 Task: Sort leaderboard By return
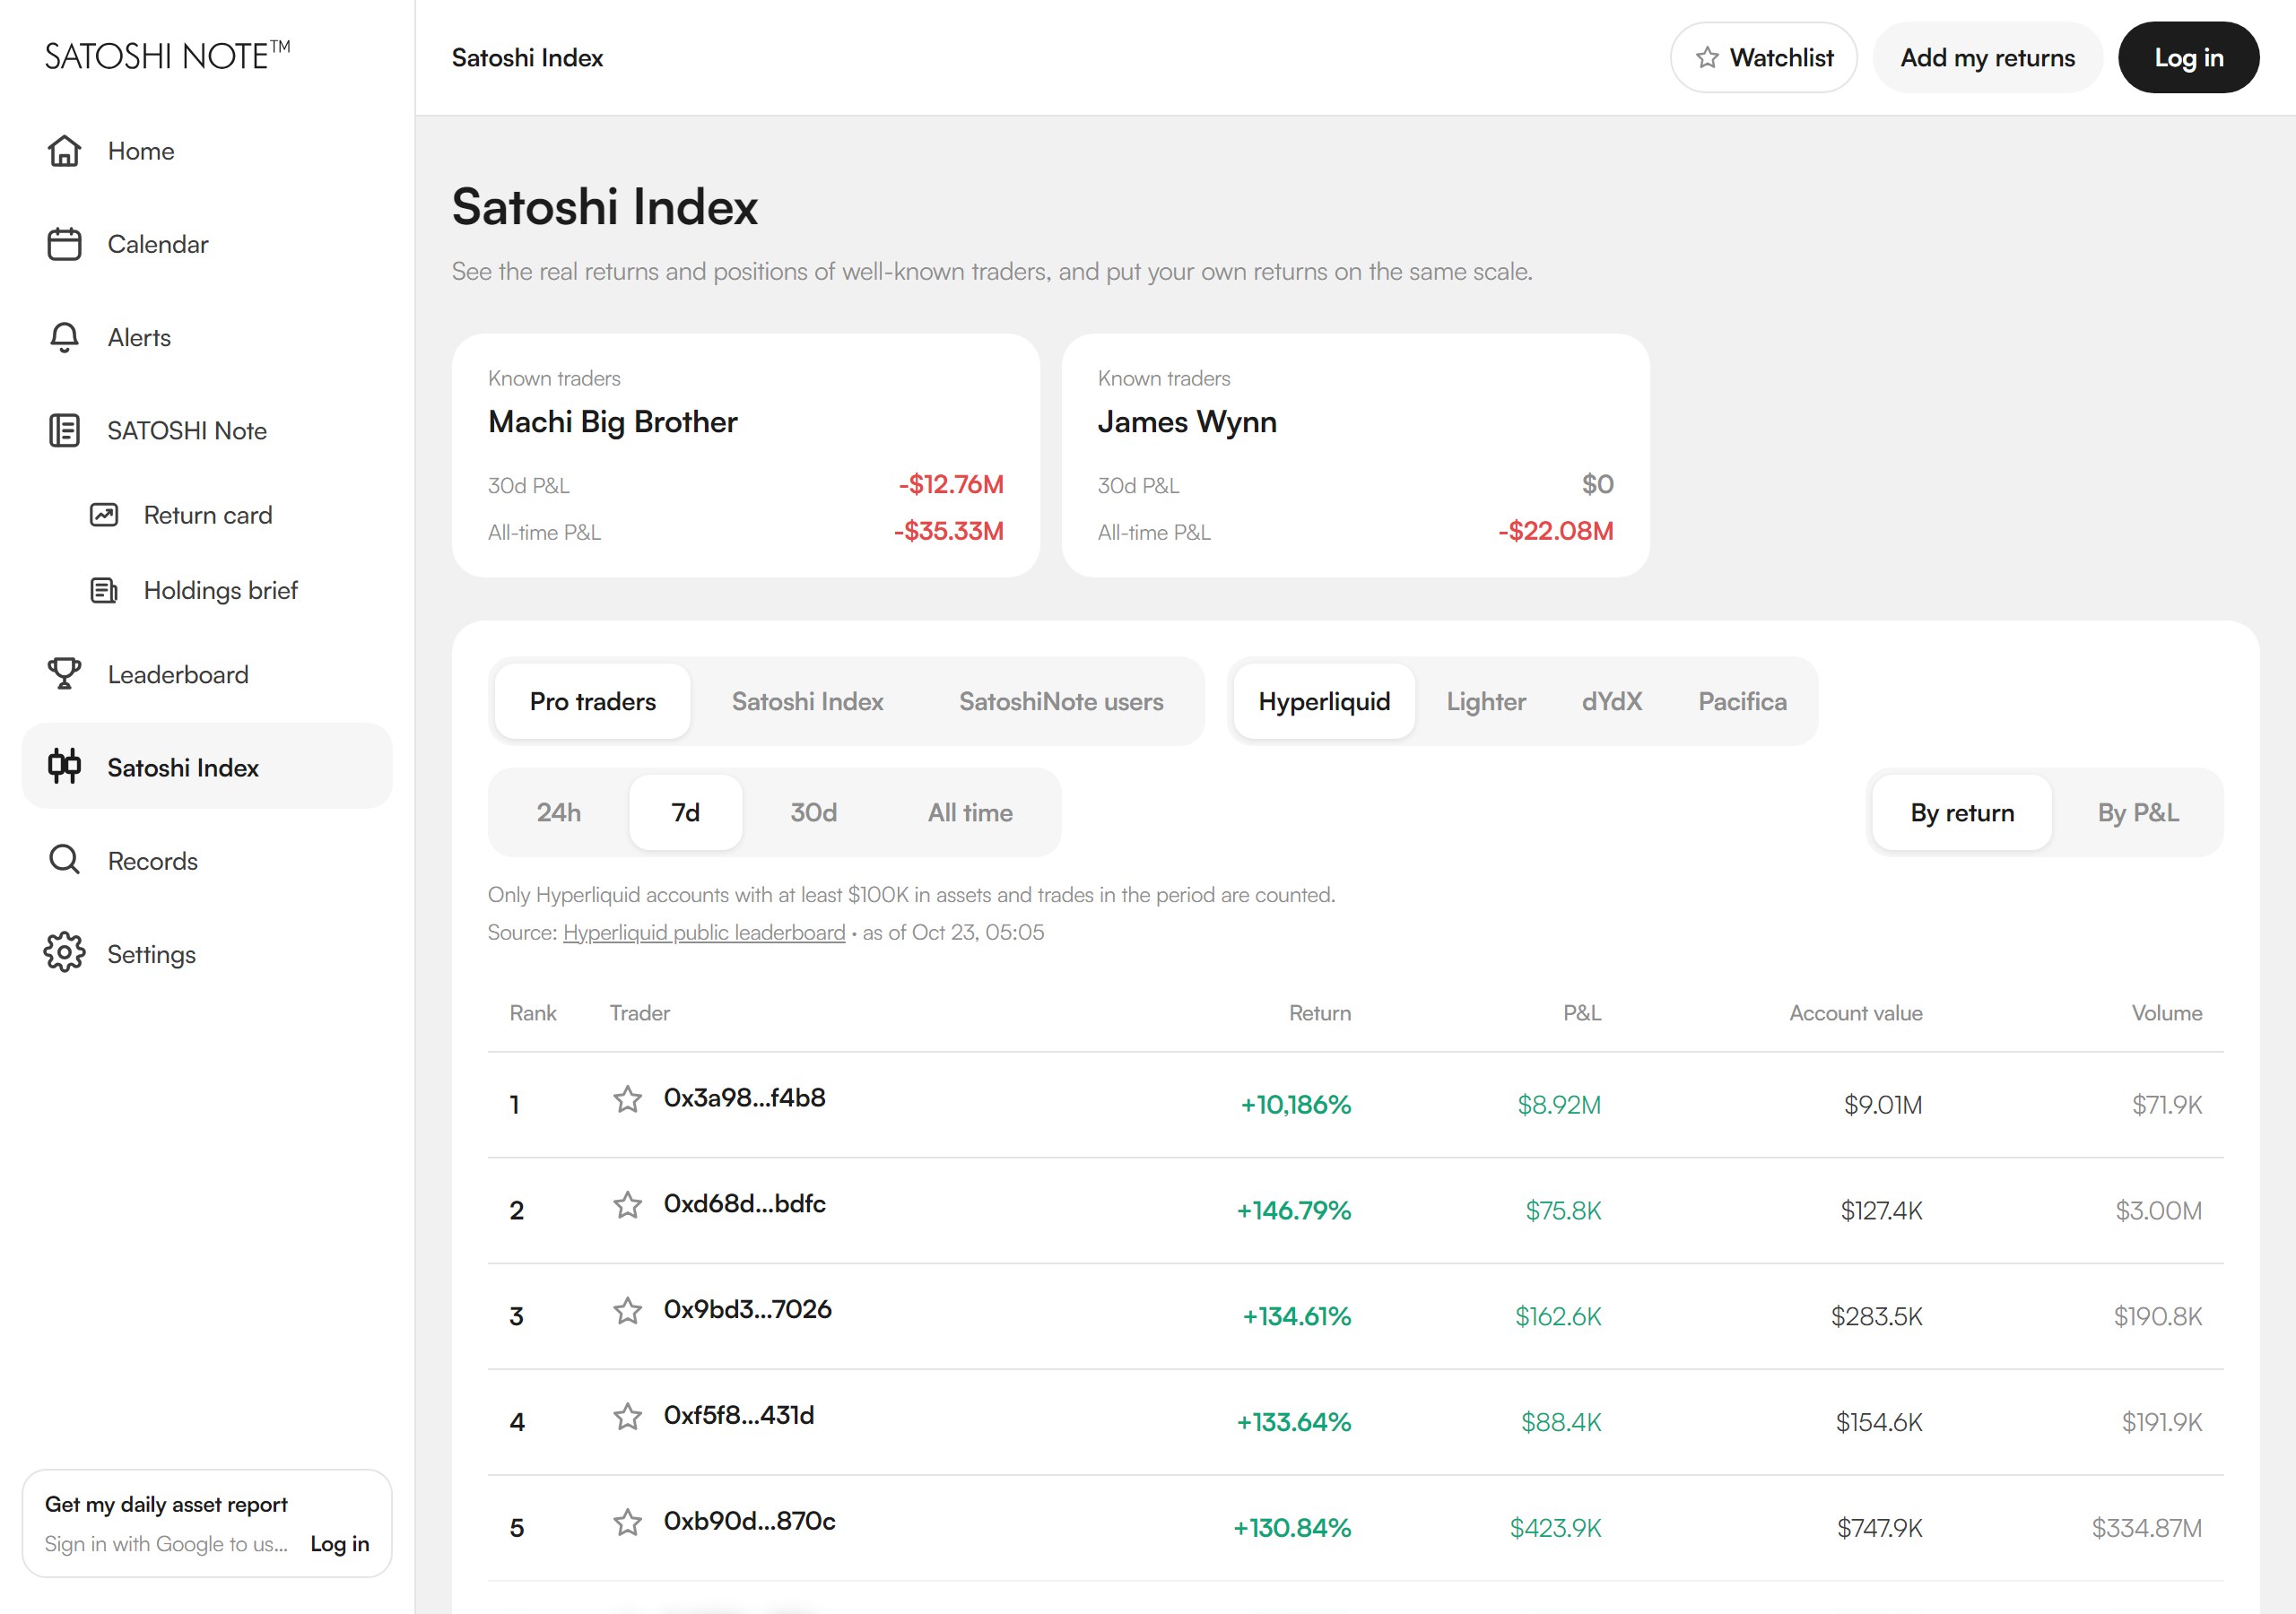[1962, 812]
